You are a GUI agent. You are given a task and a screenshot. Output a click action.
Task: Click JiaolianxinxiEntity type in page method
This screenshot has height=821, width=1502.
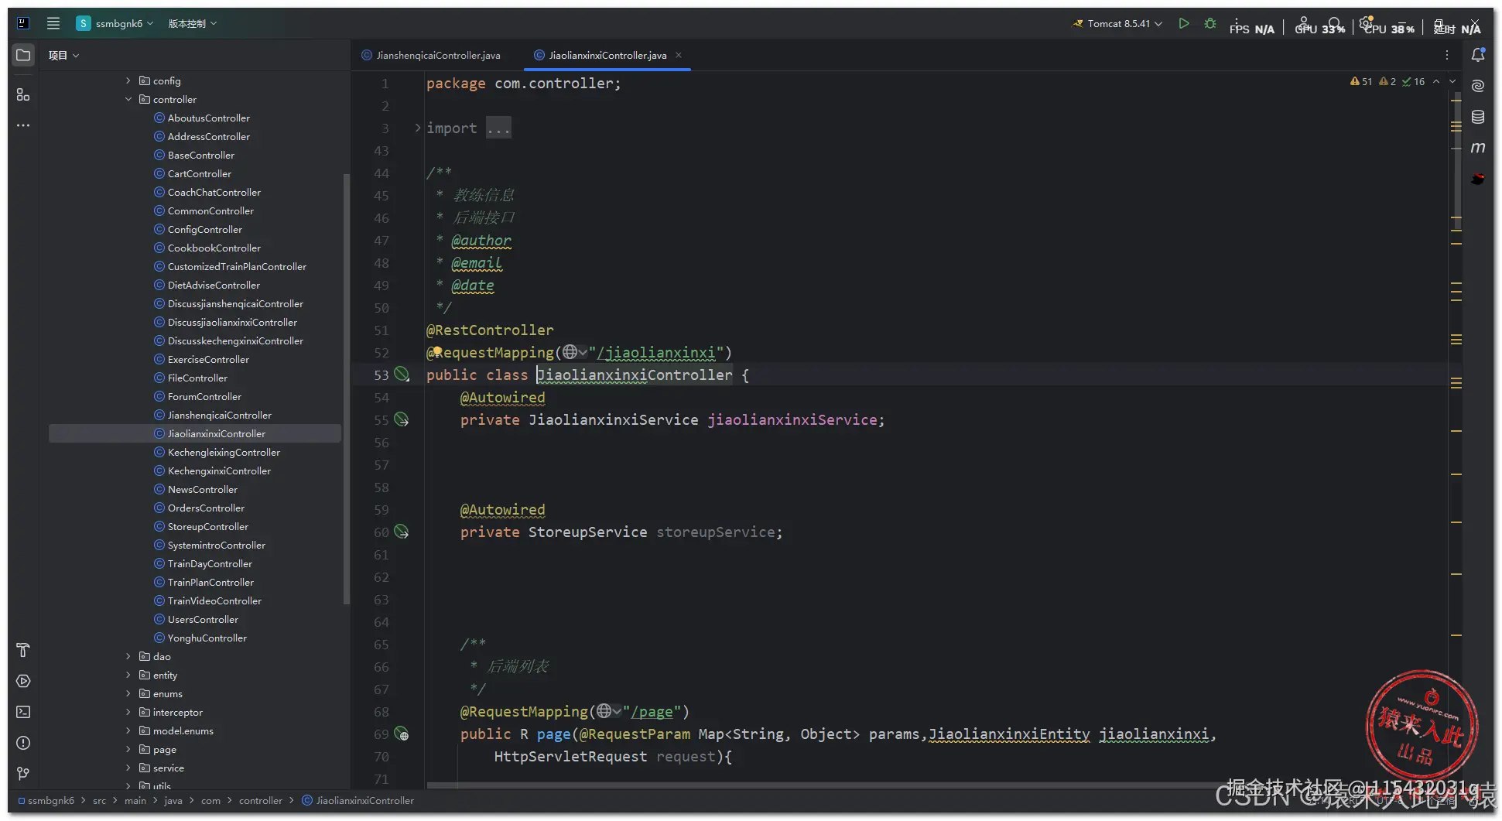coord(1009,734)
